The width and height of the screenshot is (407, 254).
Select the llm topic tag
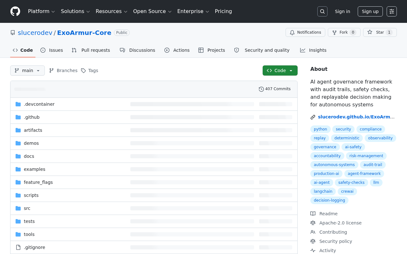(376, 183)
